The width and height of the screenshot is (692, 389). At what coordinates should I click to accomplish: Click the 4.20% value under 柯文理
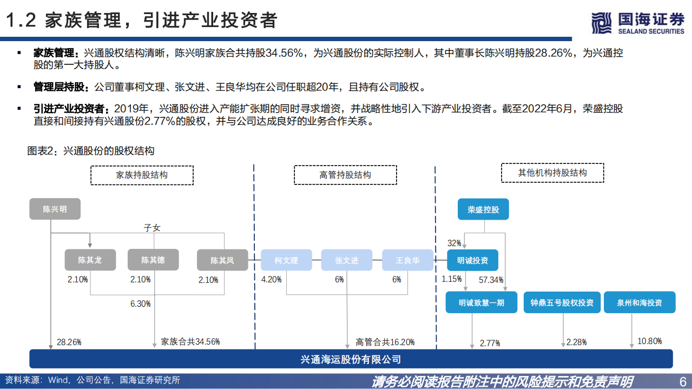[271, 280]
